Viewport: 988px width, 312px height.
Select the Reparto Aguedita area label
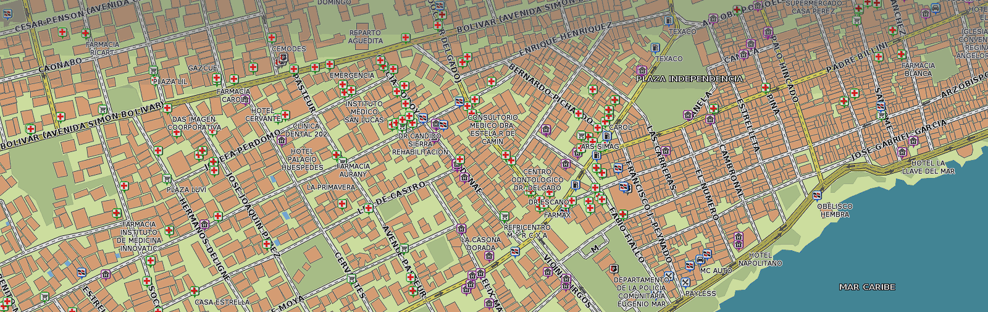(366, 37)
